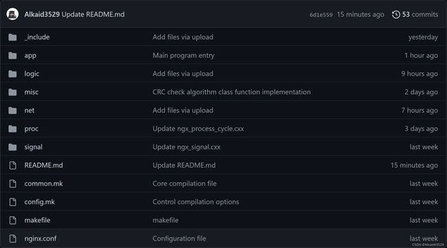
Task: Click the misc folder icon
Action: [x=12, y=92]
